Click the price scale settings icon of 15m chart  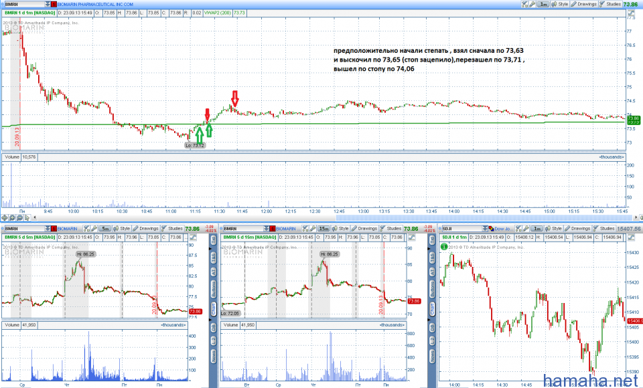click(411, 237)
